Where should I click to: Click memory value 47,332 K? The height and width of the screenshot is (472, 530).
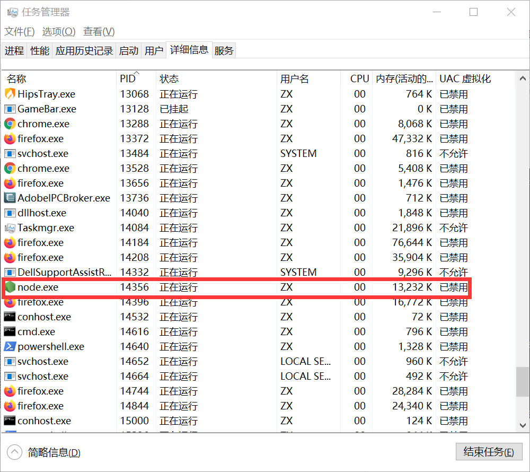coord(412,138)
